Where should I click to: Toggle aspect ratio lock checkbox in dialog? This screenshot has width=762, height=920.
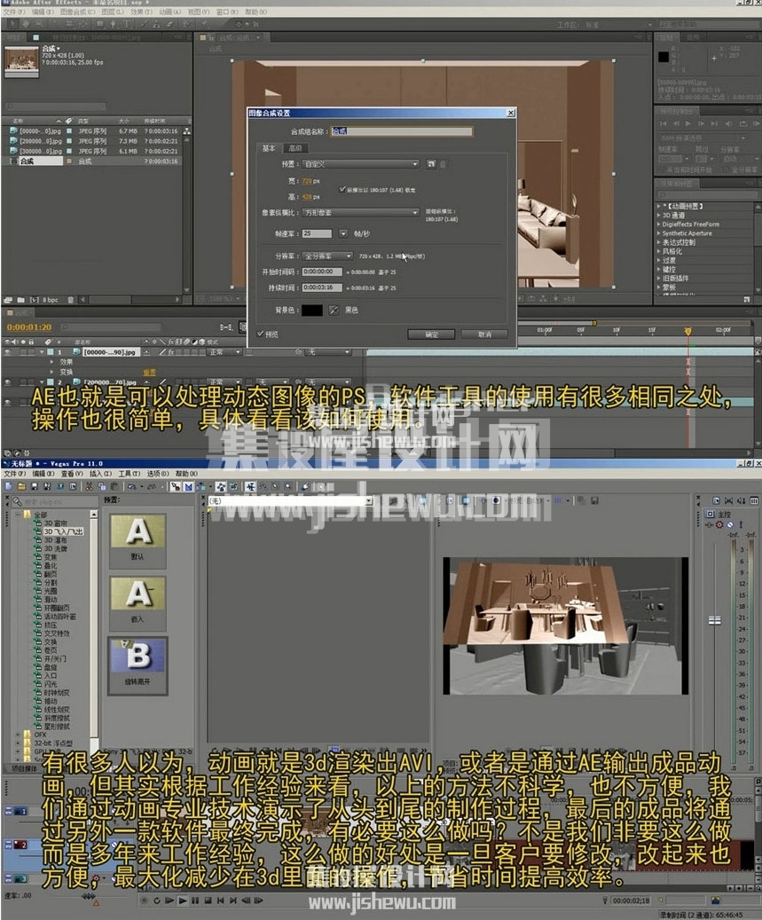[x=342, y=189]
